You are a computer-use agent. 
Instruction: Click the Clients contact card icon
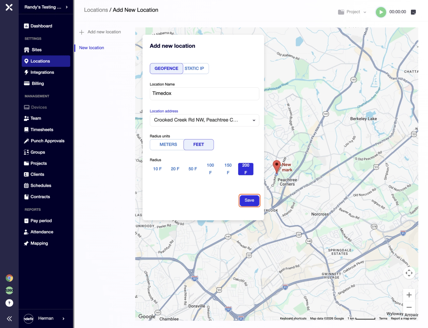pyautogui.click(x=26, y=174)
